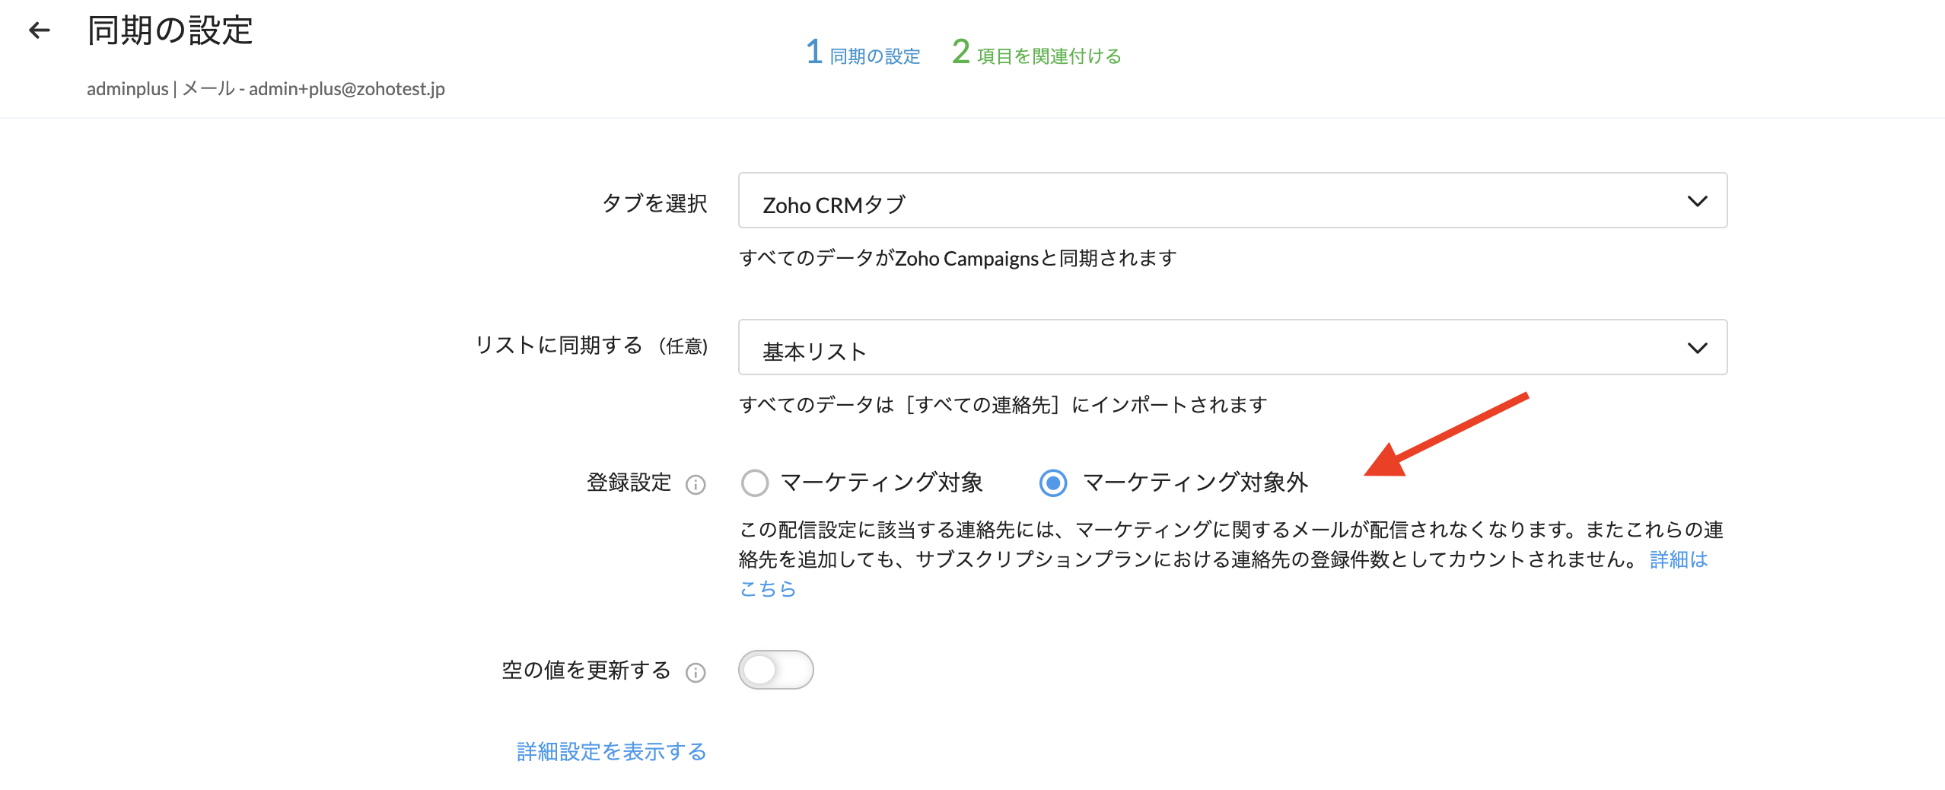This screenshot has height=790, width=1945.
Task: Click the マーケティング対象外 label text
Action: pos(1195,483)
